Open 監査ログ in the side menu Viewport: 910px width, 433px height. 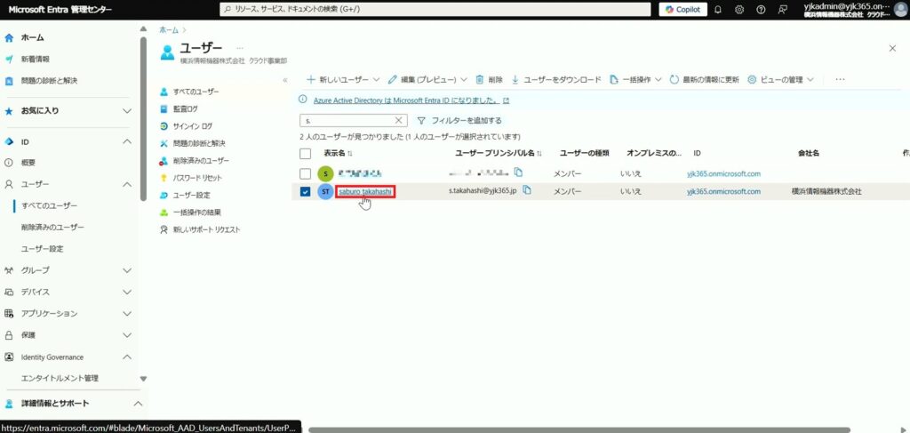tap(186, 108)
